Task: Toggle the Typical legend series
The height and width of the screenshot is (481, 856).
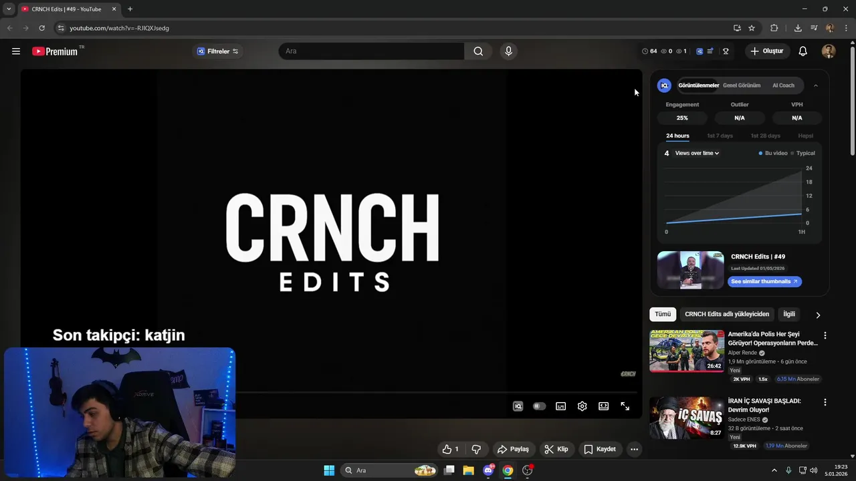Action: coord(803,153)
